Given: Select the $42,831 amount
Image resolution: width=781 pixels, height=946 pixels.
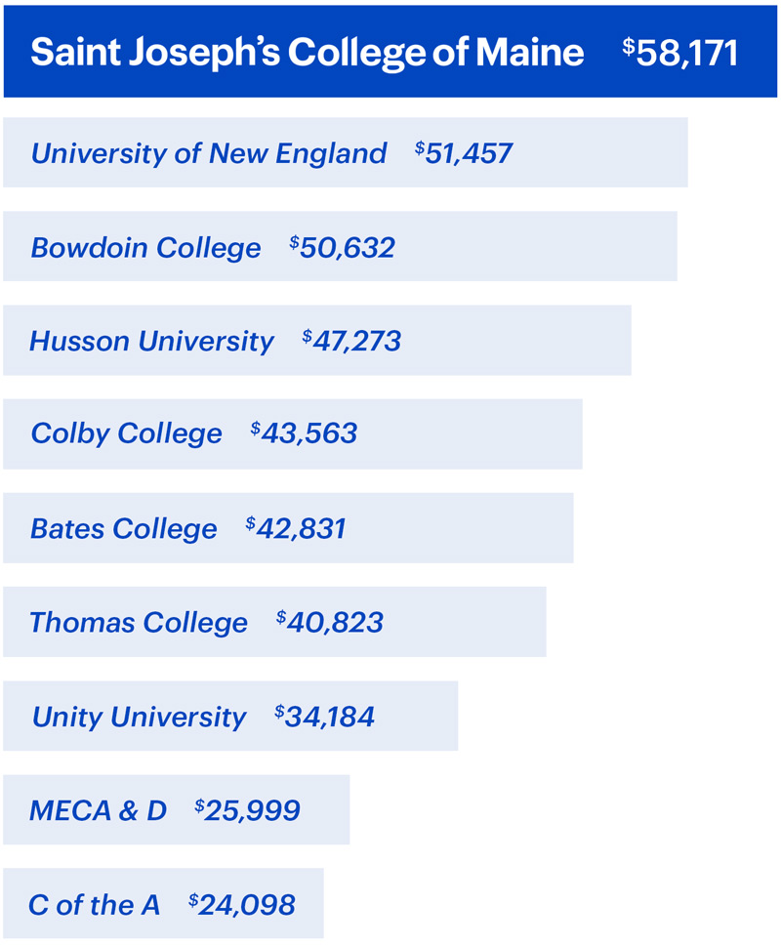Looking at the screenshot, I should coord(296,528).
